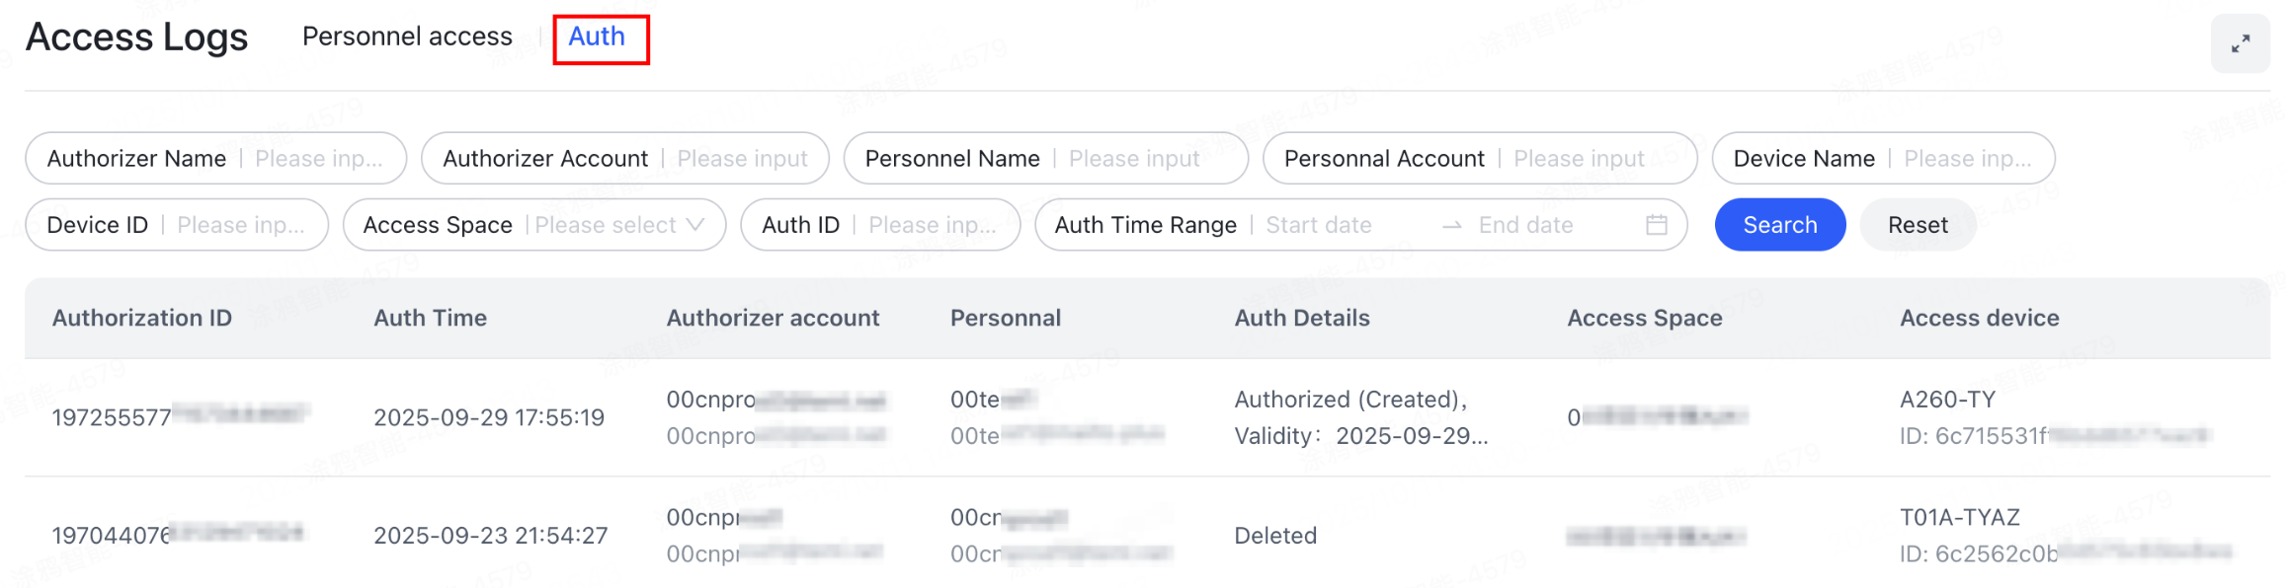
Task: Click the Device ID input field
Action: coord(240,225)
